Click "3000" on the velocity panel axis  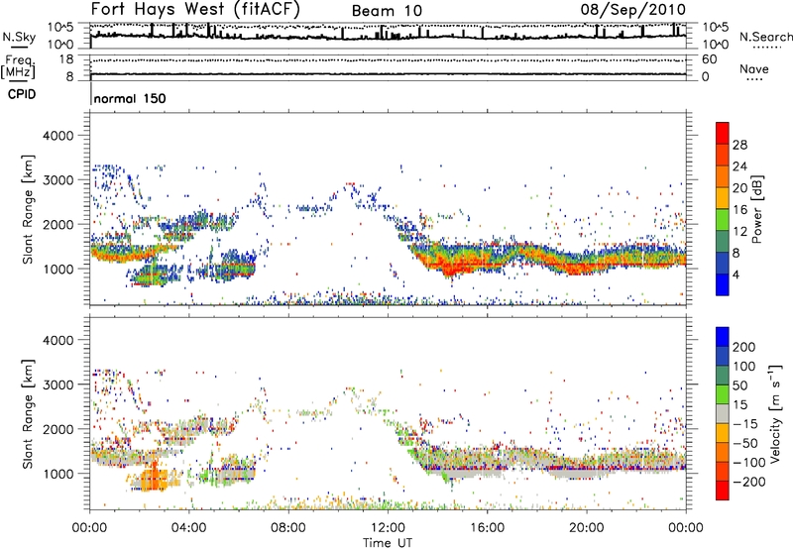[x=57, y=384]
